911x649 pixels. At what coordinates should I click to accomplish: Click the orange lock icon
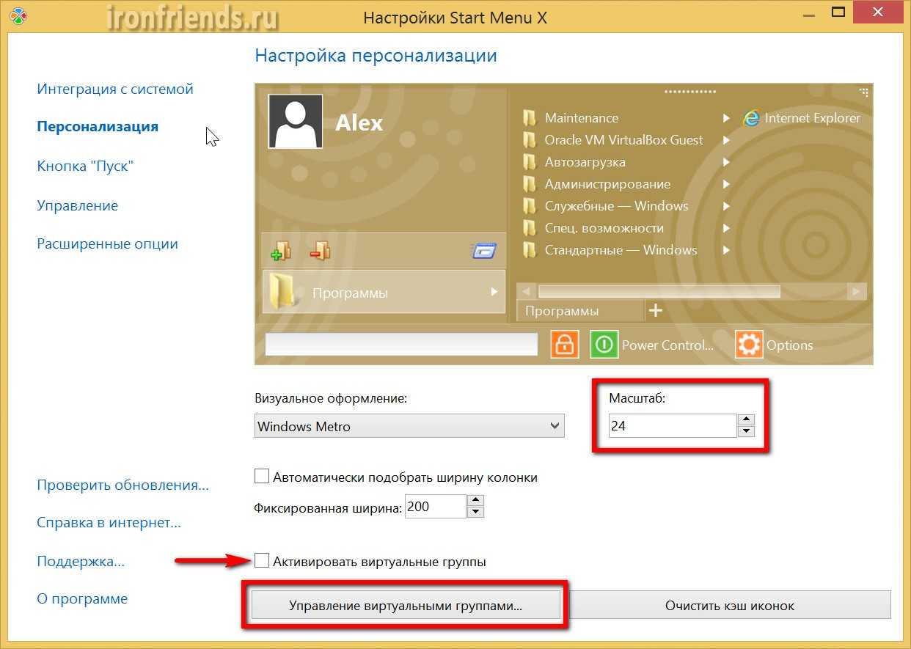[x=564, y=345]
